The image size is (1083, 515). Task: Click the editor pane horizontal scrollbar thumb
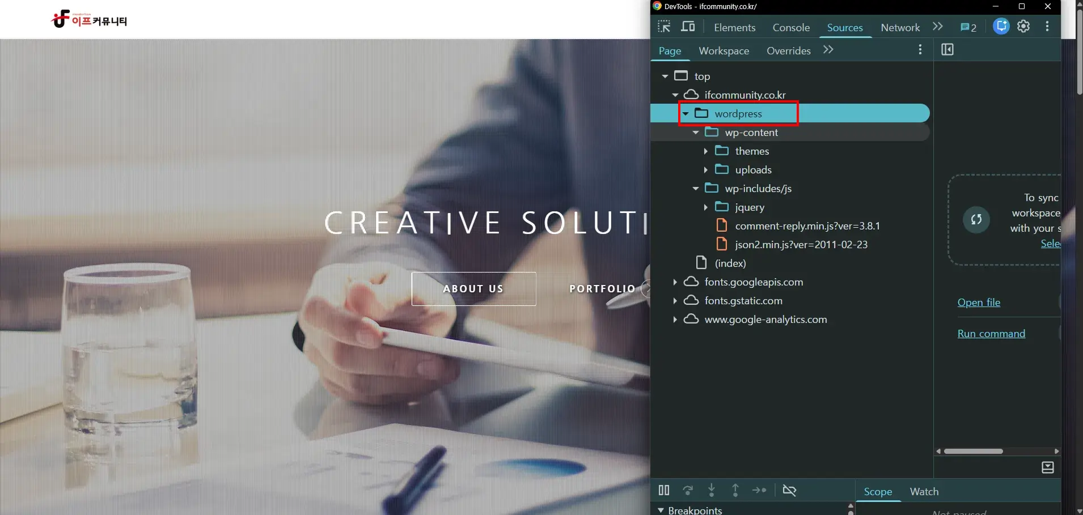(x=974, y=452)
